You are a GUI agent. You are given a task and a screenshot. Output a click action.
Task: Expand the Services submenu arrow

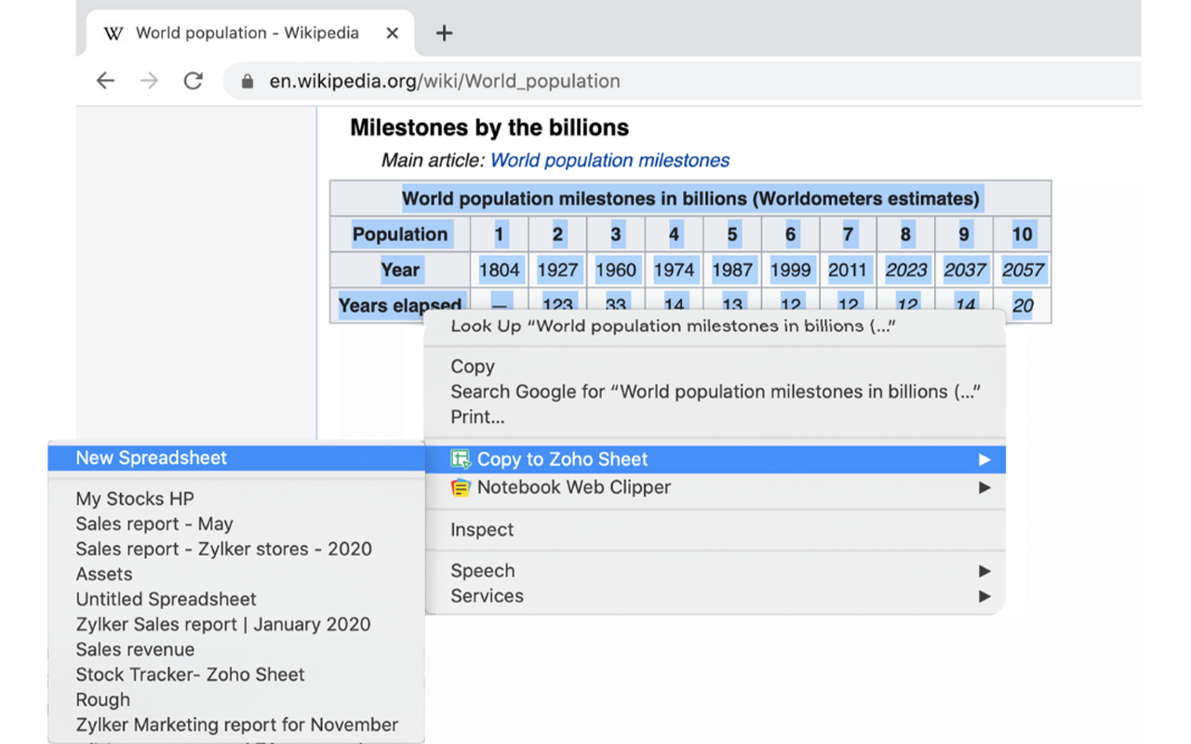(x=984, y=596)
